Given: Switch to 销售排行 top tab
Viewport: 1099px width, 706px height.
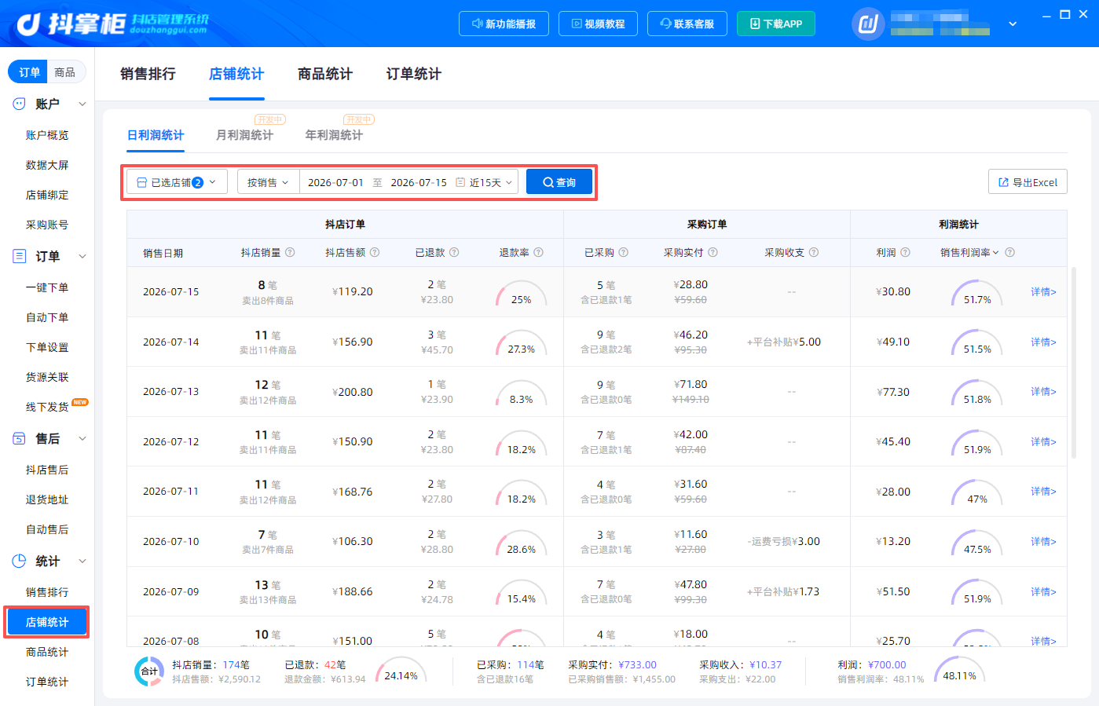Looking at the screenshot, I should (x=148, y=74).
